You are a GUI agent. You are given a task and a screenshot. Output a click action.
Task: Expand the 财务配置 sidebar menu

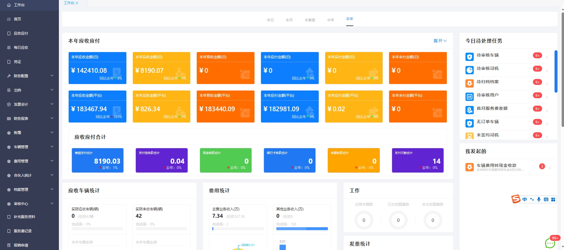coord(30,76)
